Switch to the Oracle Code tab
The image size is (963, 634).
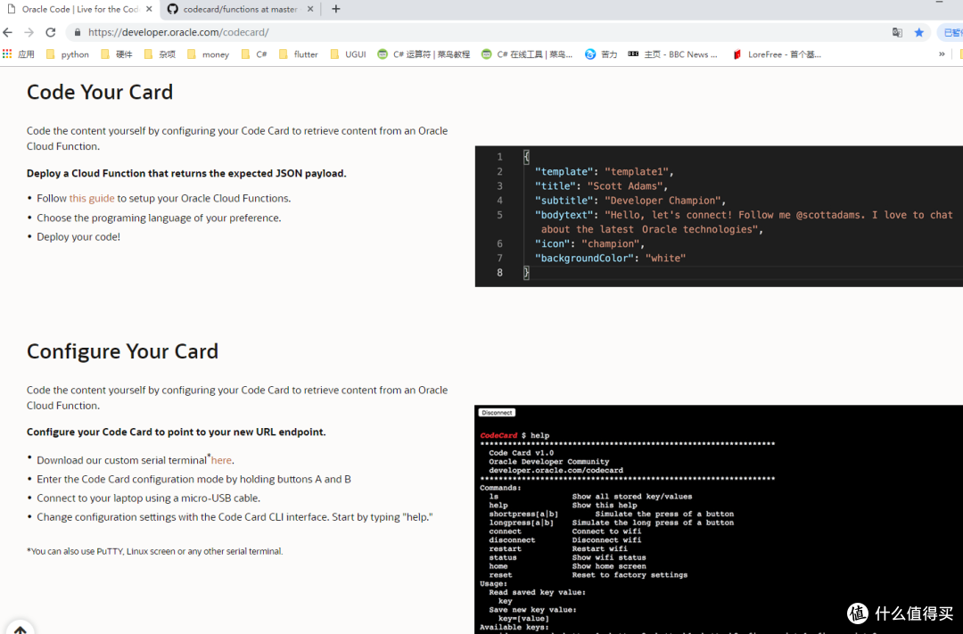(80, 9)
